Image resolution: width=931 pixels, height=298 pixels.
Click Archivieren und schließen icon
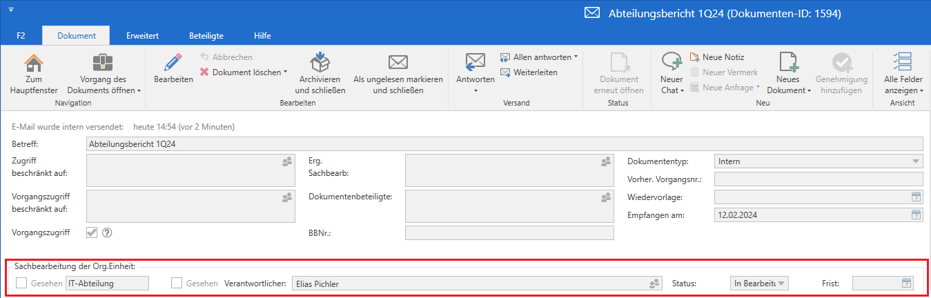pyautogui.click(x=320, y=64)
